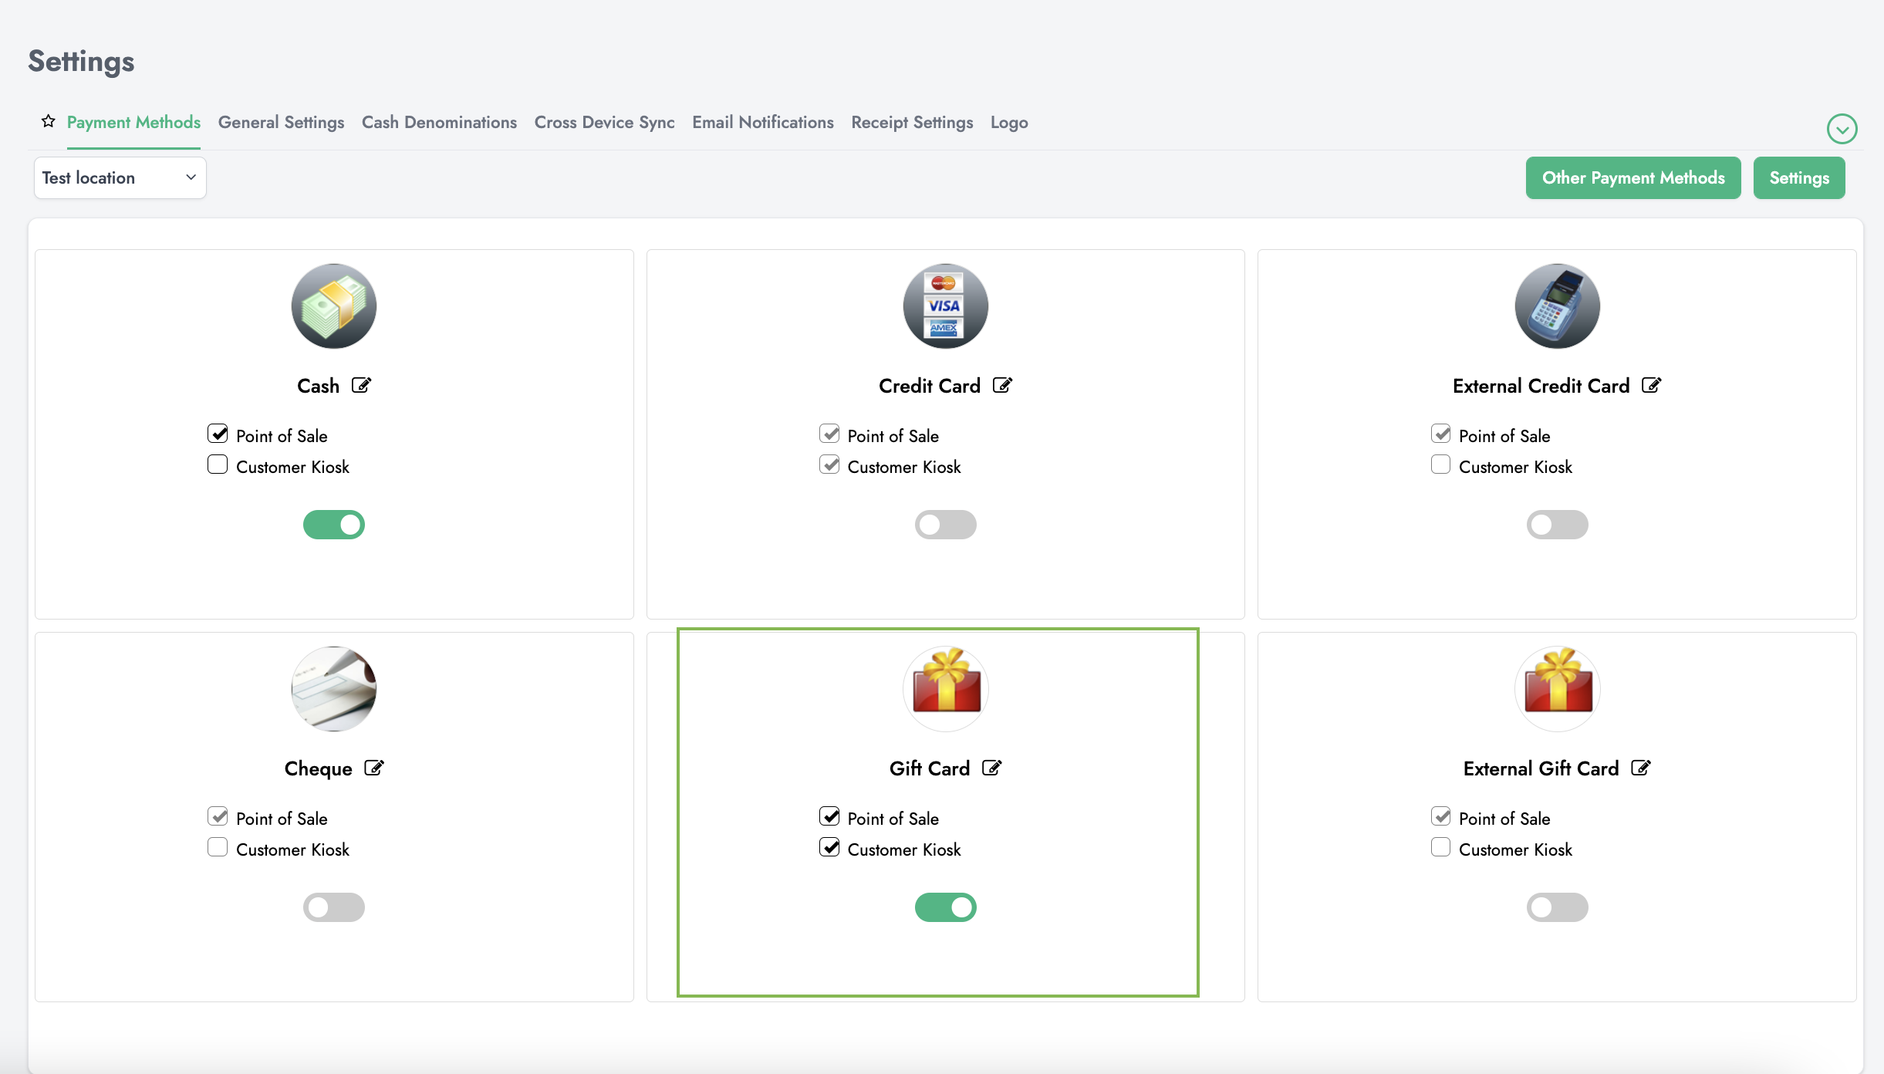Disable the Cash payment toggle

click(334, 525)
